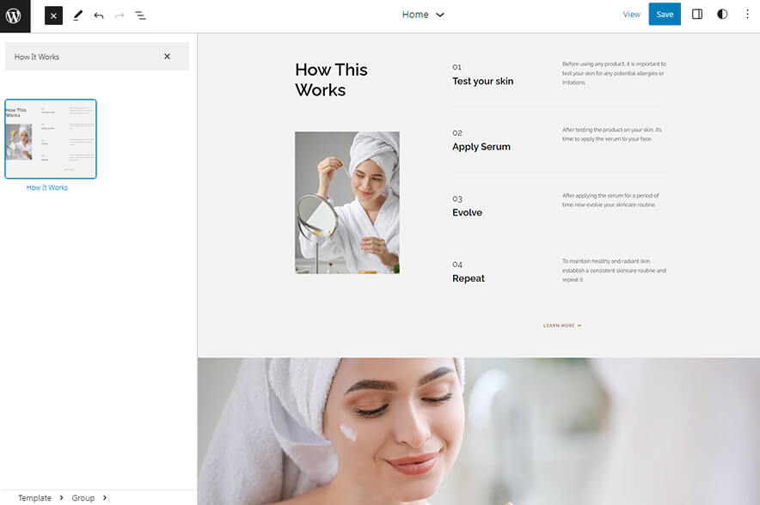760x505 pixels.
Task: Click the View link
Action: (x=631, y=15)
